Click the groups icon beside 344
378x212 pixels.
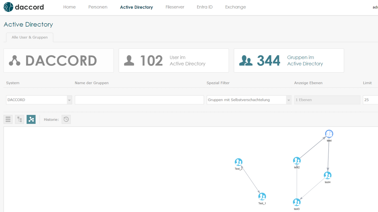(246, 60)
